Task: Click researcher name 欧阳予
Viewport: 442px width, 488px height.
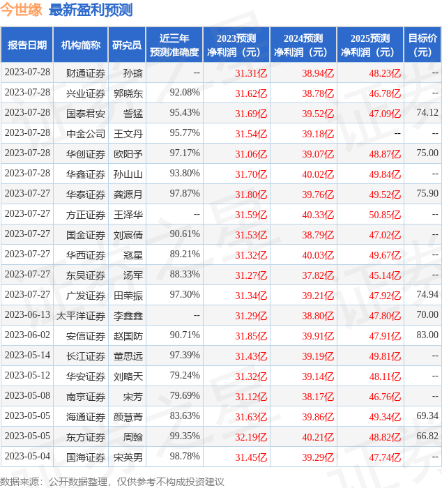Action: pyautogui.click(x=128, y=154)
